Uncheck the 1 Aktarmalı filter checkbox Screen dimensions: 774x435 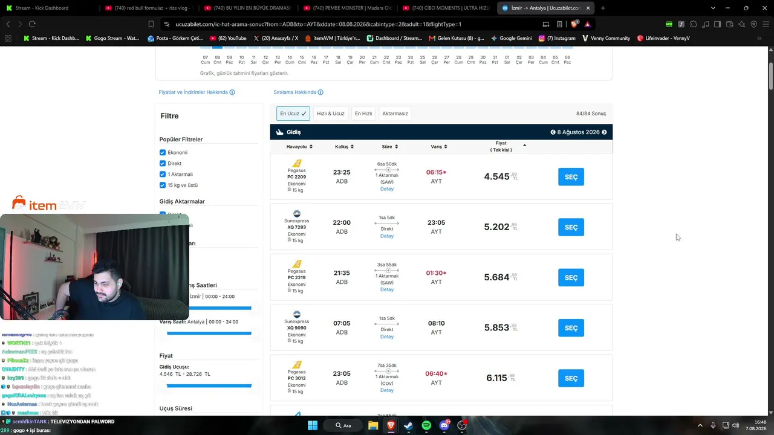[163, 175]
